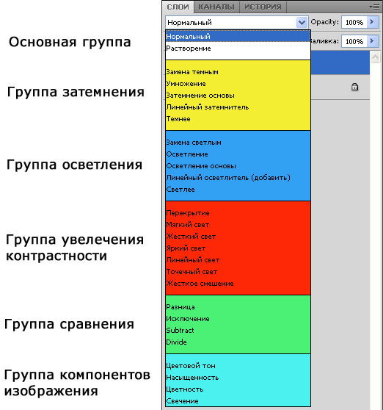This screenshot has width=383, height=410.
Task: Pick Subtract blend mode
Action: (238, 331)
